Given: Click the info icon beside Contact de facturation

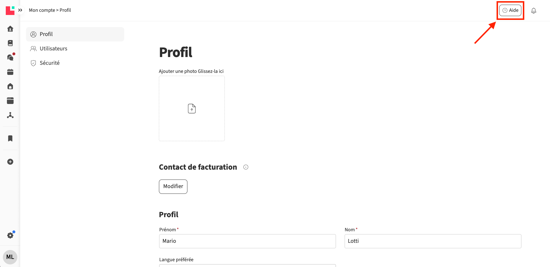Looking at the screenshot, I should [246, 167].
